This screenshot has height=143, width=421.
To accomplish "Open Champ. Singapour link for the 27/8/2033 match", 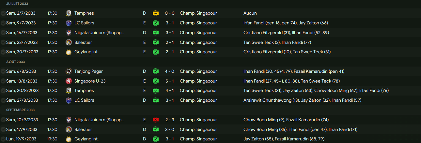I will 198,100.
